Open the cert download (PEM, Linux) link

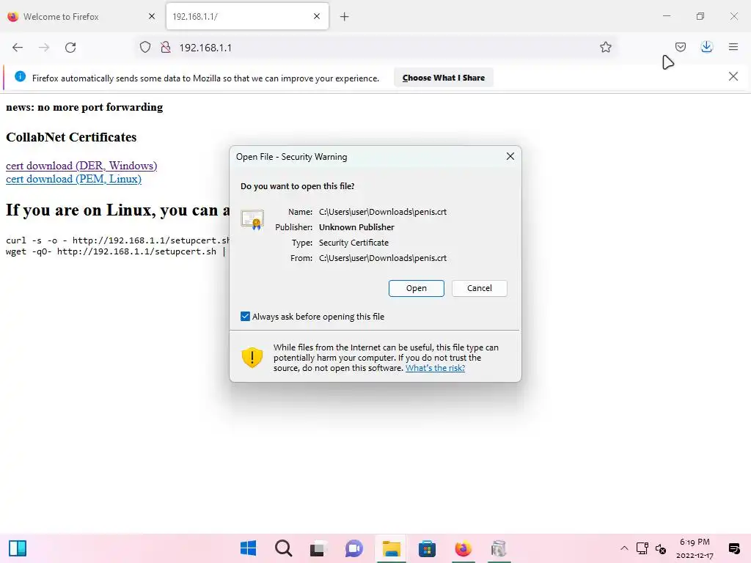pos(74,179)
